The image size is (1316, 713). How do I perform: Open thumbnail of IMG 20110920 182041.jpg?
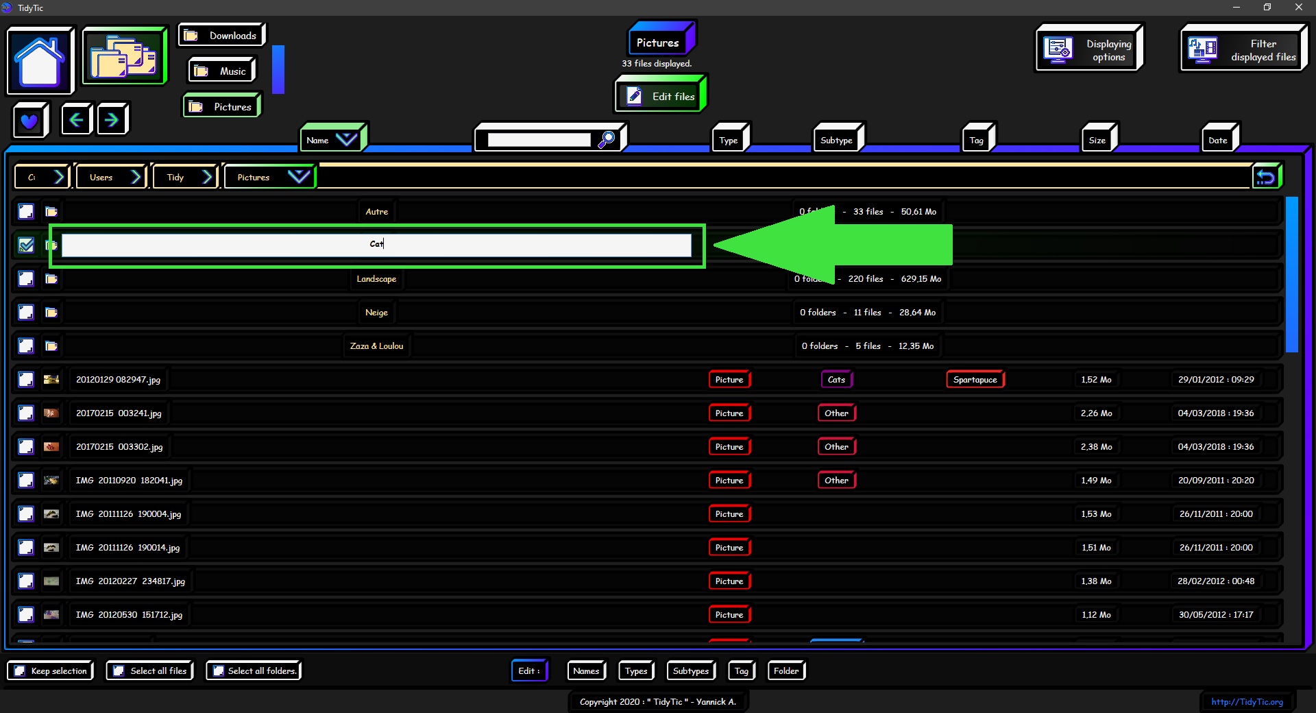[51, 480]
